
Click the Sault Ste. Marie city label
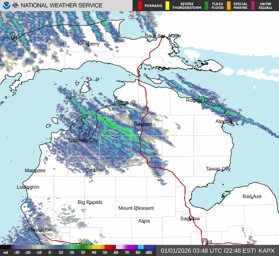coord(163,35)
